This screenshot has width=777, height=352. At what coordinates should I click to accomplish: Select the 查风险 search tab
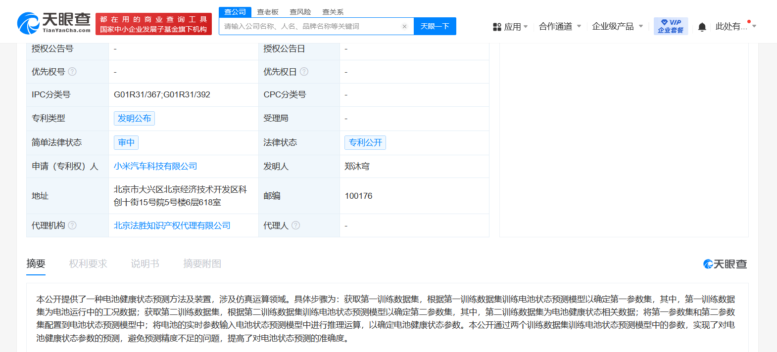coord(300,12)
